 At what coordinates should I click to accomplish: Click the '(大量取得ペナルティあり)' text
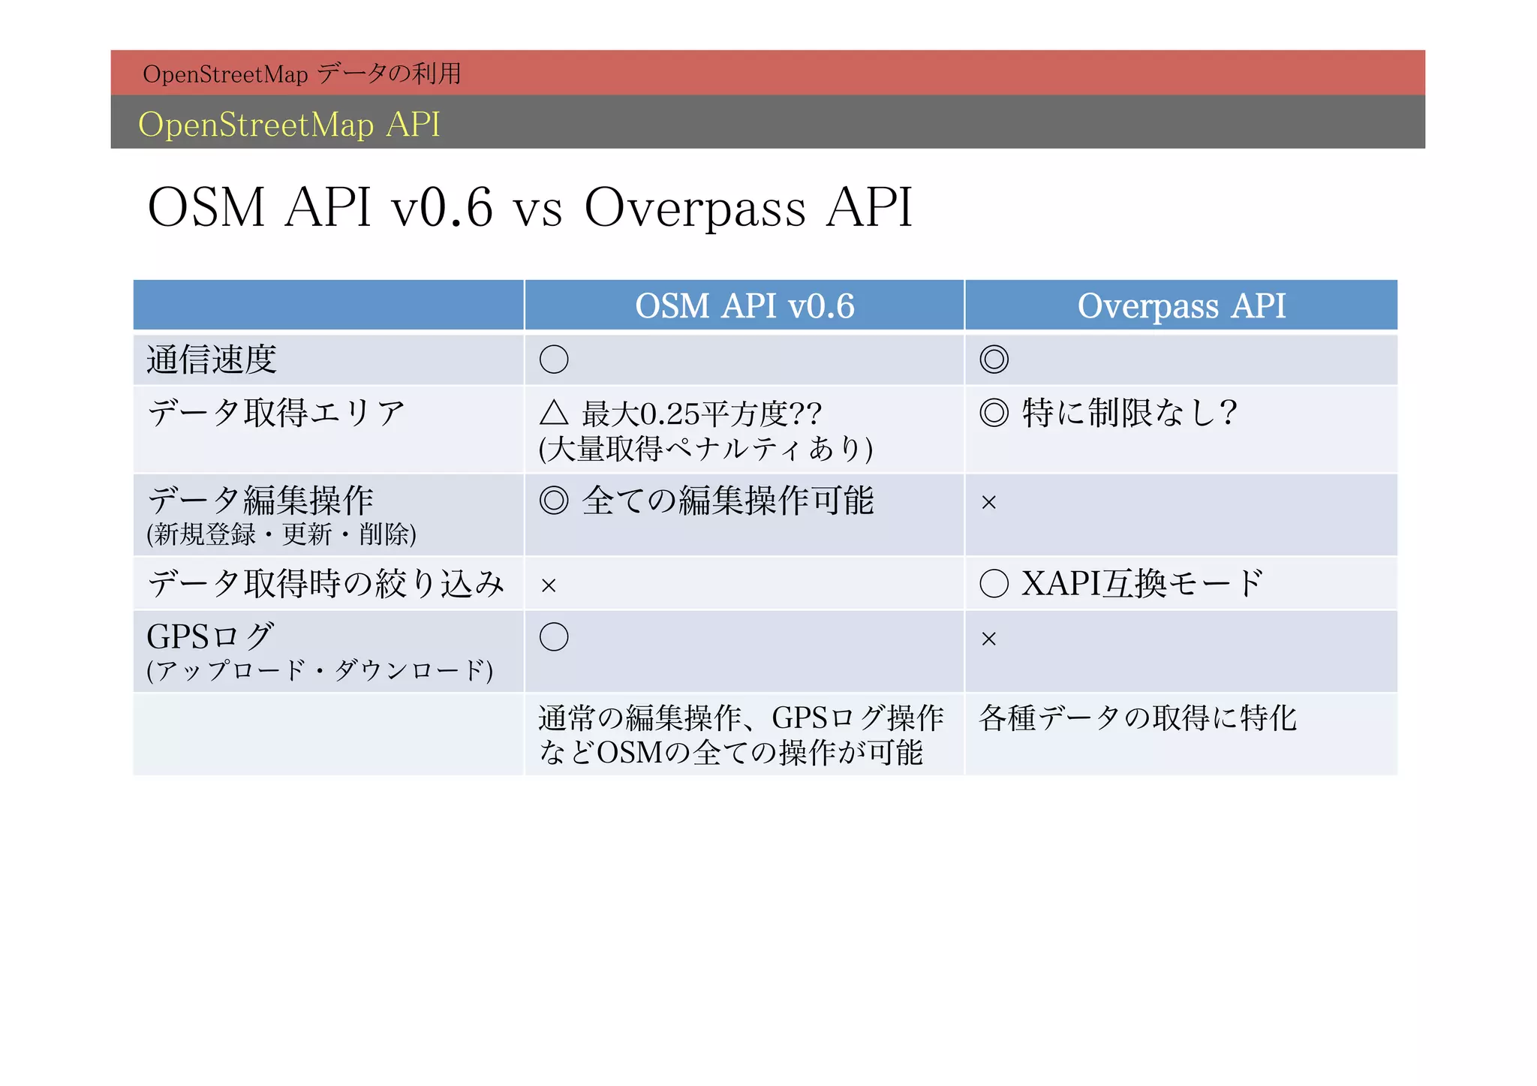(x=706, y=449)
